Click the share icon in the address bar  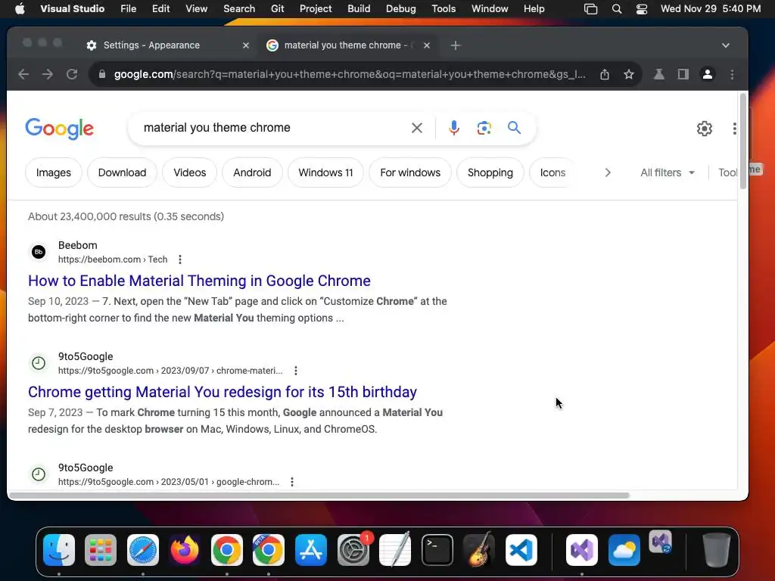(x=605, y=74)
